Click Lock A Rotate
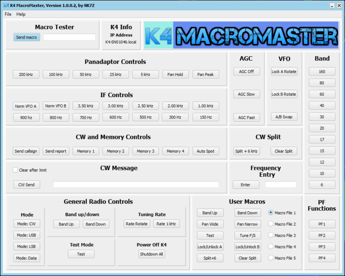Viewport: 345px width, 276px height. pyautogui.click(x=284, y=71)
